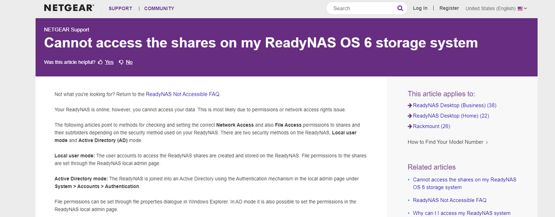Click the United States flag icon
555x217 pixels.
[520, 8]
